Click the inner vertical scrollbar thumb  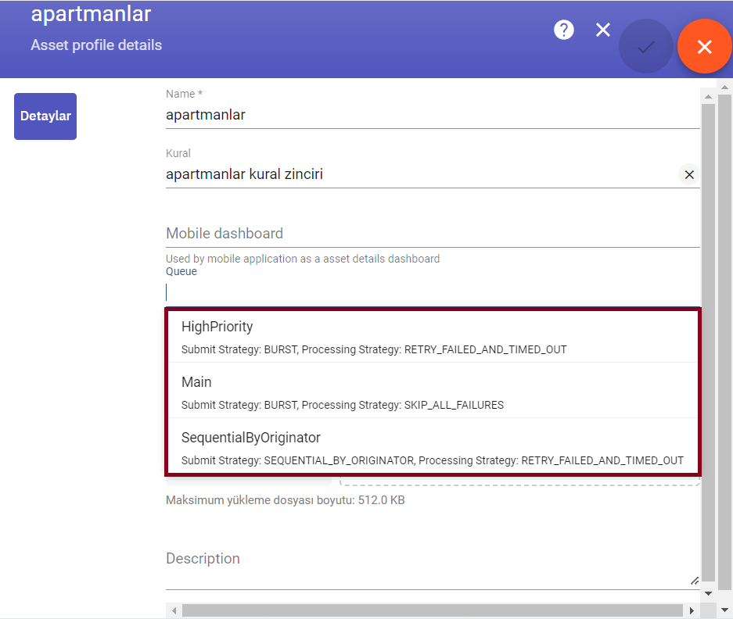tap(708, 342)
